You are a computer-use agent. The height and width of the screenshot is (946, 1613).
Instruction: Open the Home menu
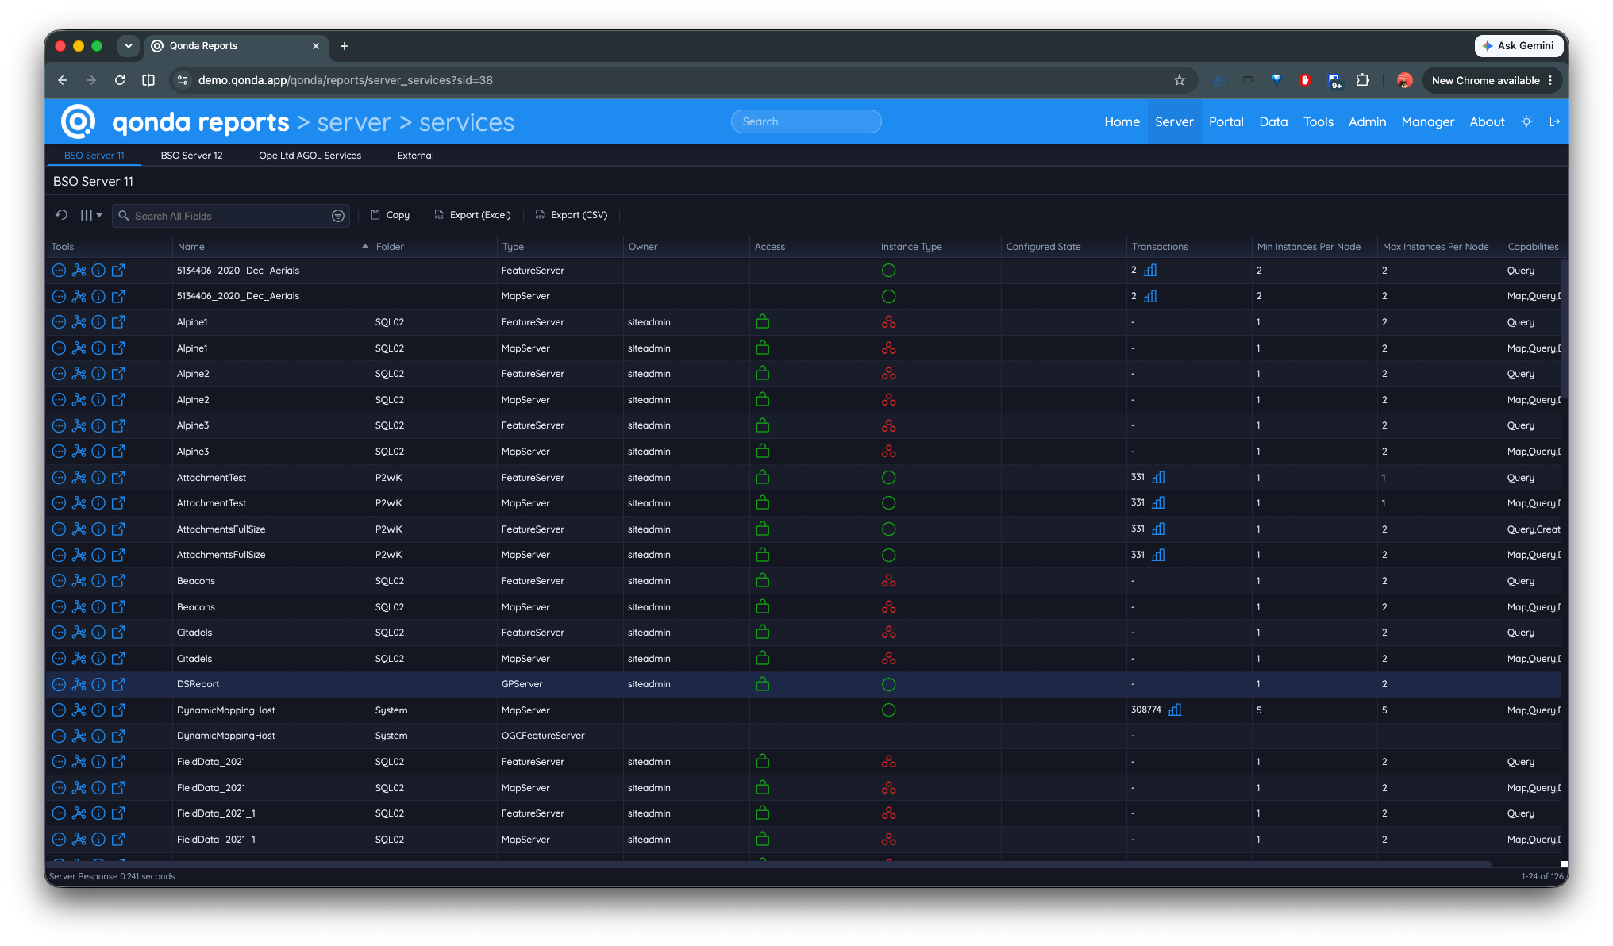tap(1122, 121)
